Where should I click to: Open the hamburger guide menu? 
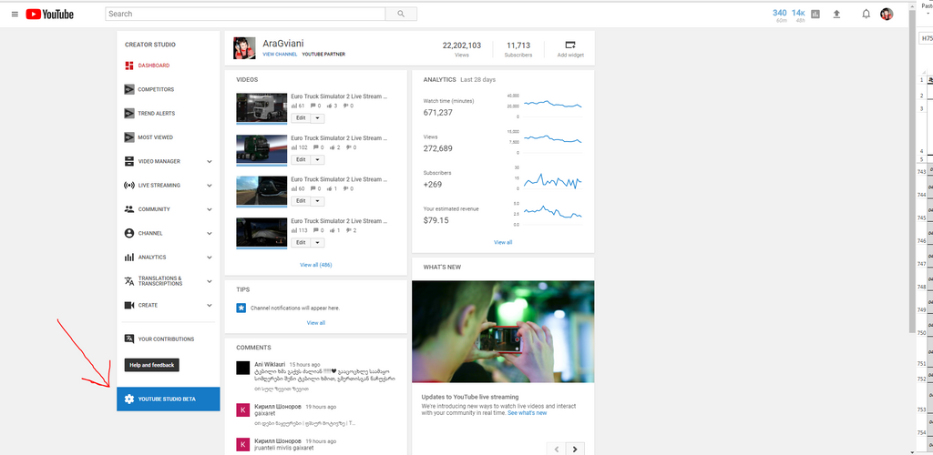(x=15, y=15)
